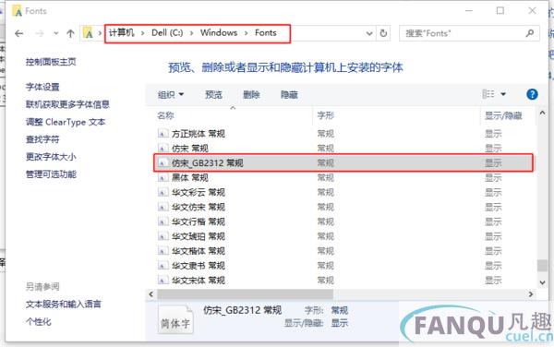Select the 华文行楷 常规 font
Image resolution: width=554 pixels, height=347 pixels.
tap(199, 221)
